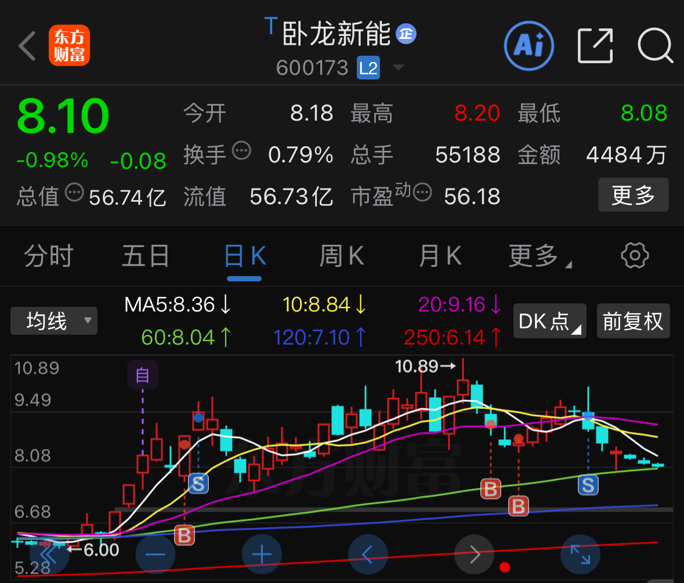This screenshot has width=684, height=583.
Task: Show info for 市盈动 ratio
Action: (x=422, y=192)
